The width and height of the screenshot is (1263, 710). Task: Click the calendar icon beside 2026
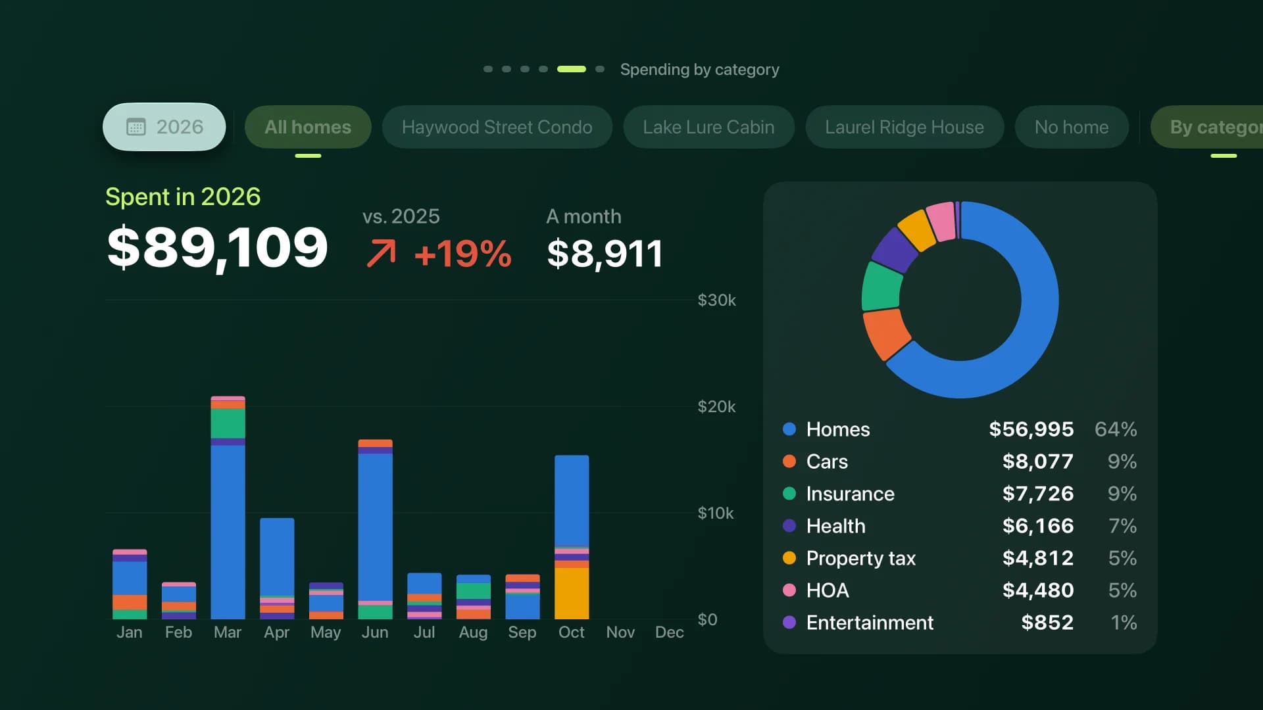tap(136, 127)
